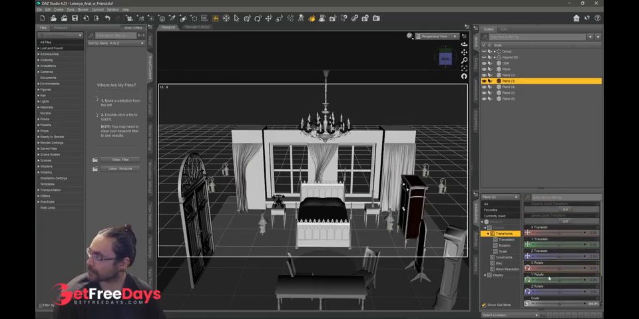The height and width of the screenshot is (319, 639).
Task: Click the Video: Files button
Action: tap(120, 159)
